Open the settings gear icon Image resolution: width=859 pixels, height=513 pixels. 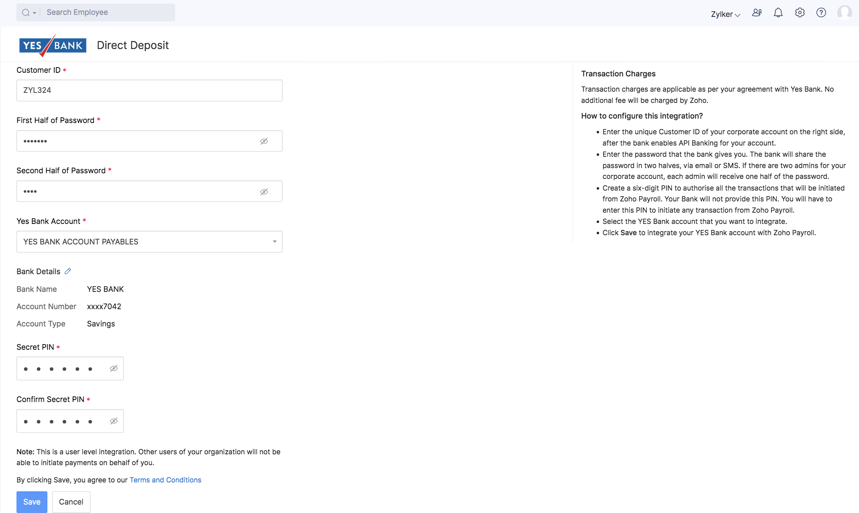coord(800,13)
